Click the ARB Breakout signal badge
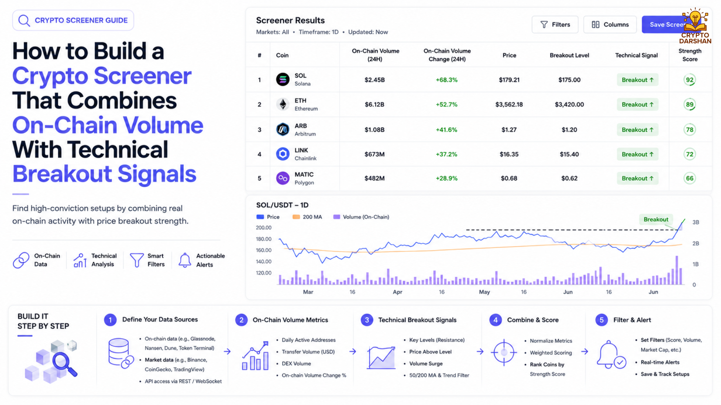Viewport: 721px width, 405px height. pyautogui.click(x=637, y=130)
